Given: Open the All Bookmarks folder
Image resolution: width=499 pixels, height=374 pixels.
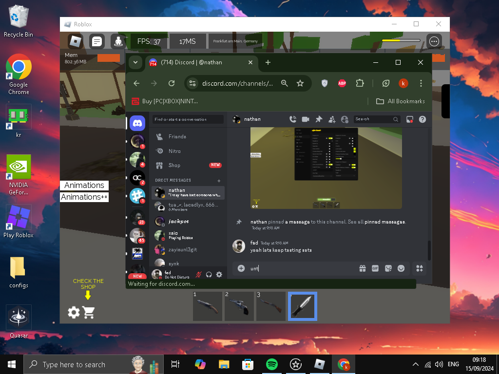Looking at the screenshot, I should tap(401, 101).
